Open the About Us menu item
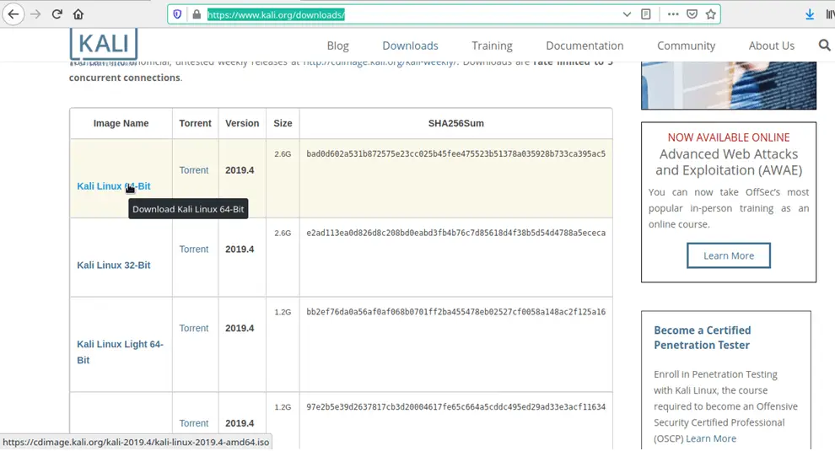The image size is (835, 451). click(771, 46)
